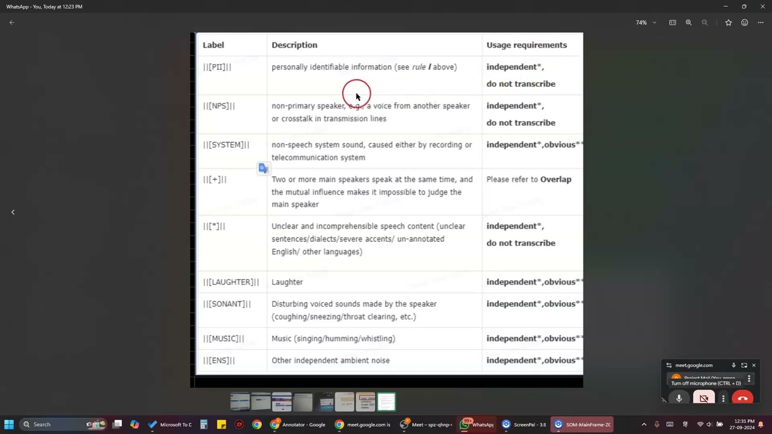This screenshot has height=434, width=772.
Task: Open volume control in system tray
Action: [x=709, y=424]
